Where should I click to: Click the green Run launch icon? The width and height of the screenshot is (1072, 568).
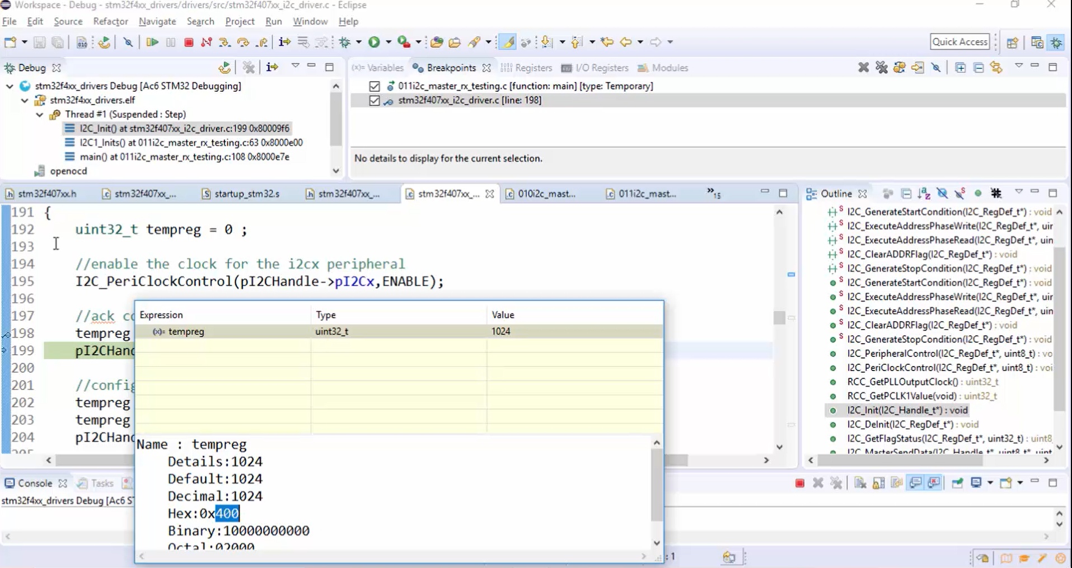(374, 42)
